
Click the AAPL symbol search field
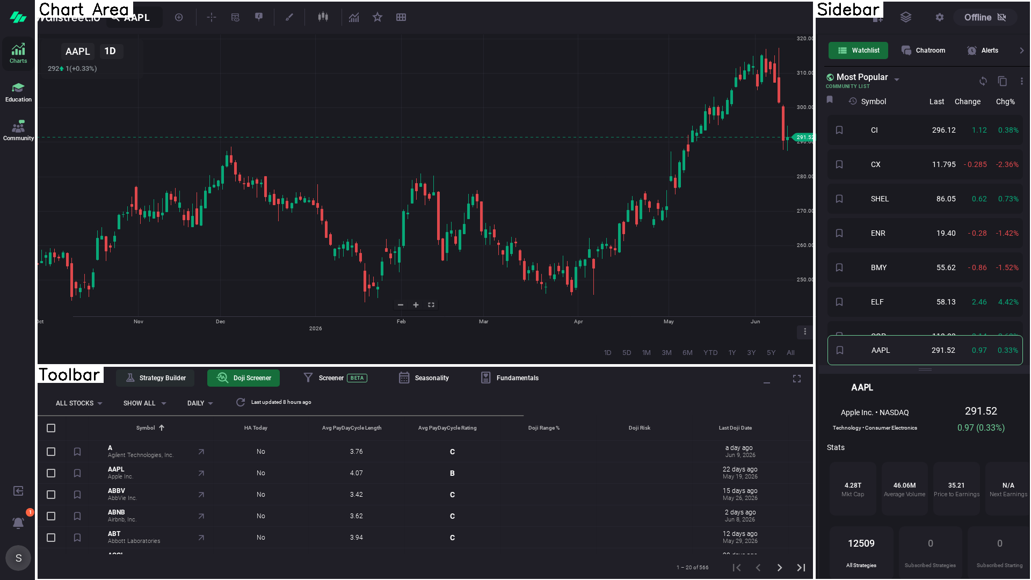134,17
